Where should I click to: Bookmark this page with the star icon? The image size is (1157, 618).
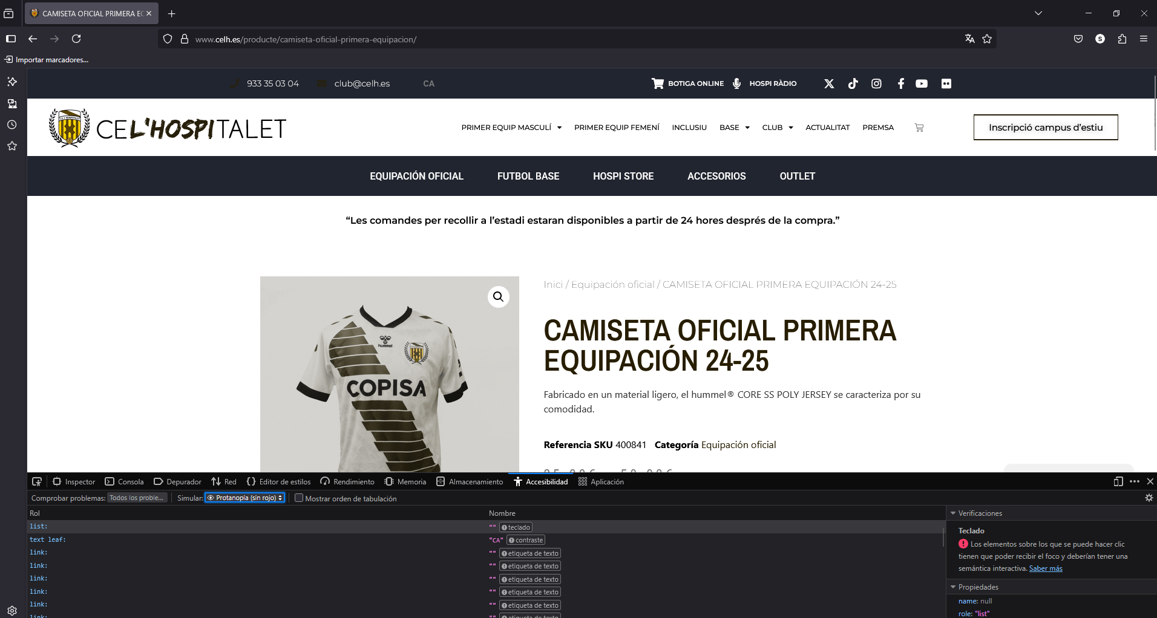(987, 39)
